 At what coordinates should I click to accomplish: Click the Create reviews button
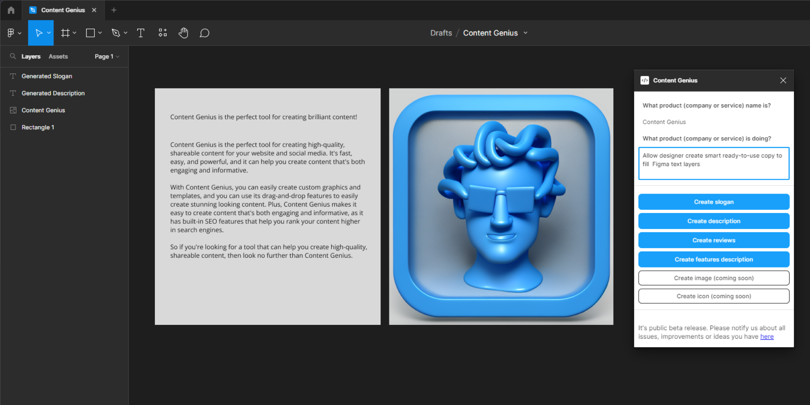coord(714,240)
